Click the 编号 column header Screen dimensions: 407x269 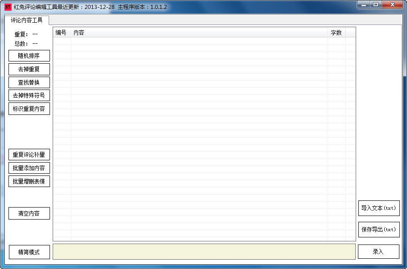60,33
